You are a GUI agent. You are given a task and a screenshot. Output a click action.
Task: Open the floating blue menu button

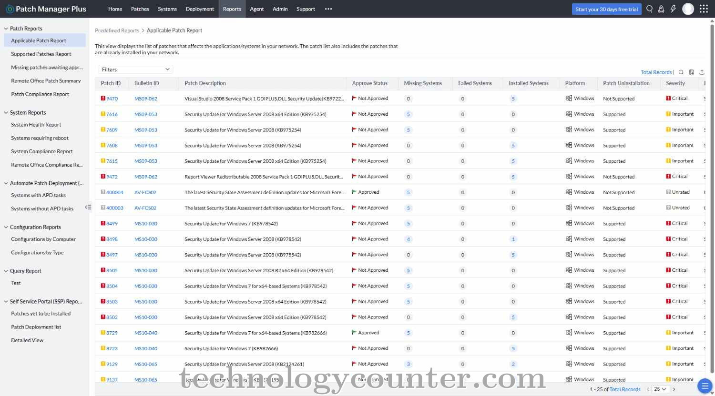705,386
